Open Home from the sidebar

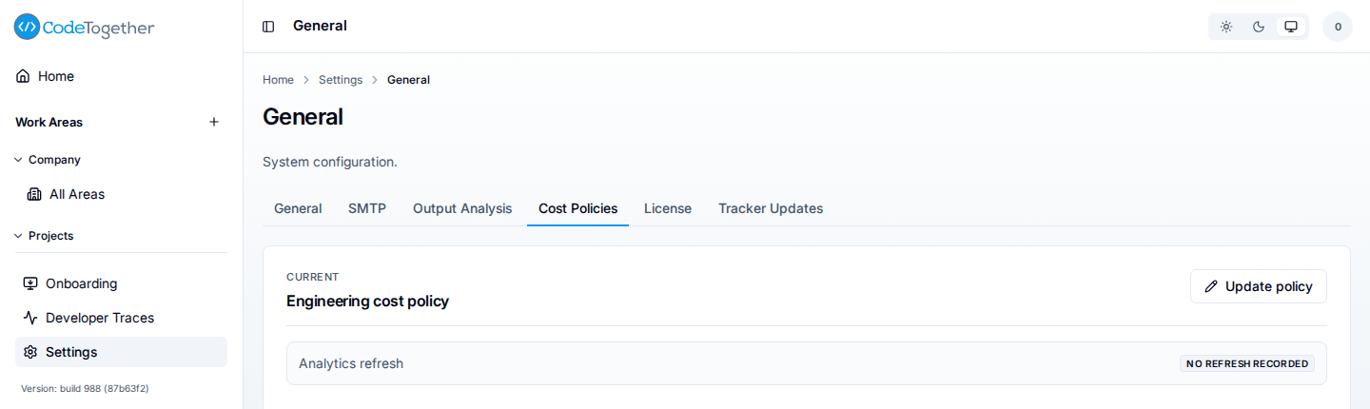pyautogui.click(x=121, y=76)
